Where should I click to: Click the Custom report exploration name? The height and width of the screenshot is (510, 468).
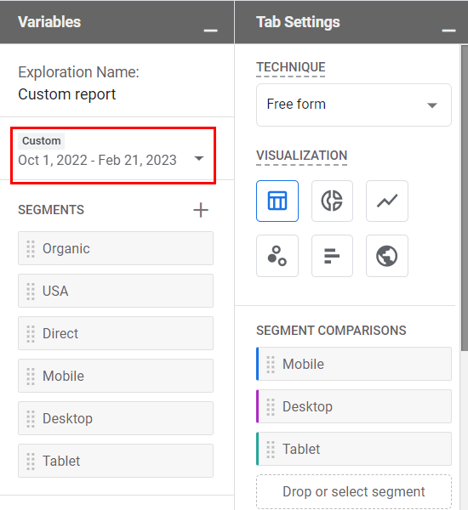tap(66, 94)
